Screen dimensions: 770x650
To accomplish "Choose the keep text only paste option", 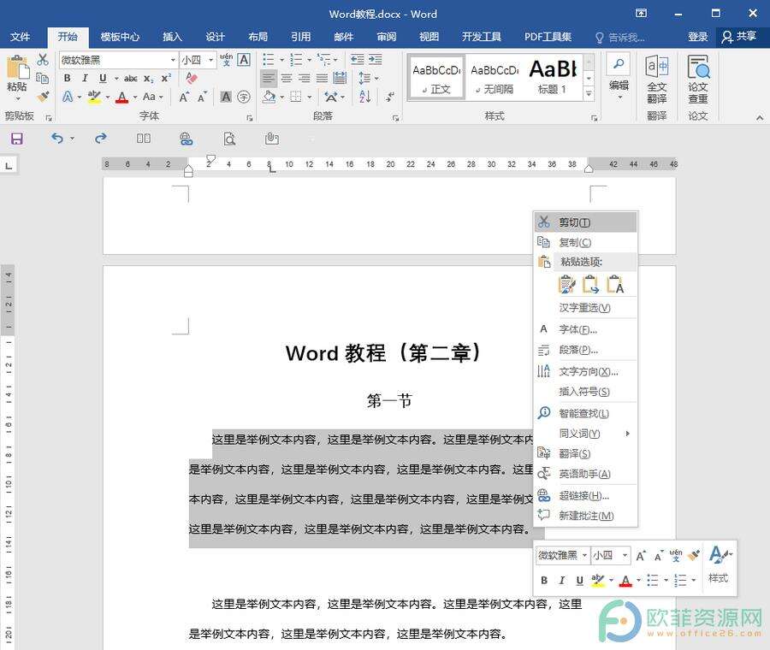I will coord(615,284).
